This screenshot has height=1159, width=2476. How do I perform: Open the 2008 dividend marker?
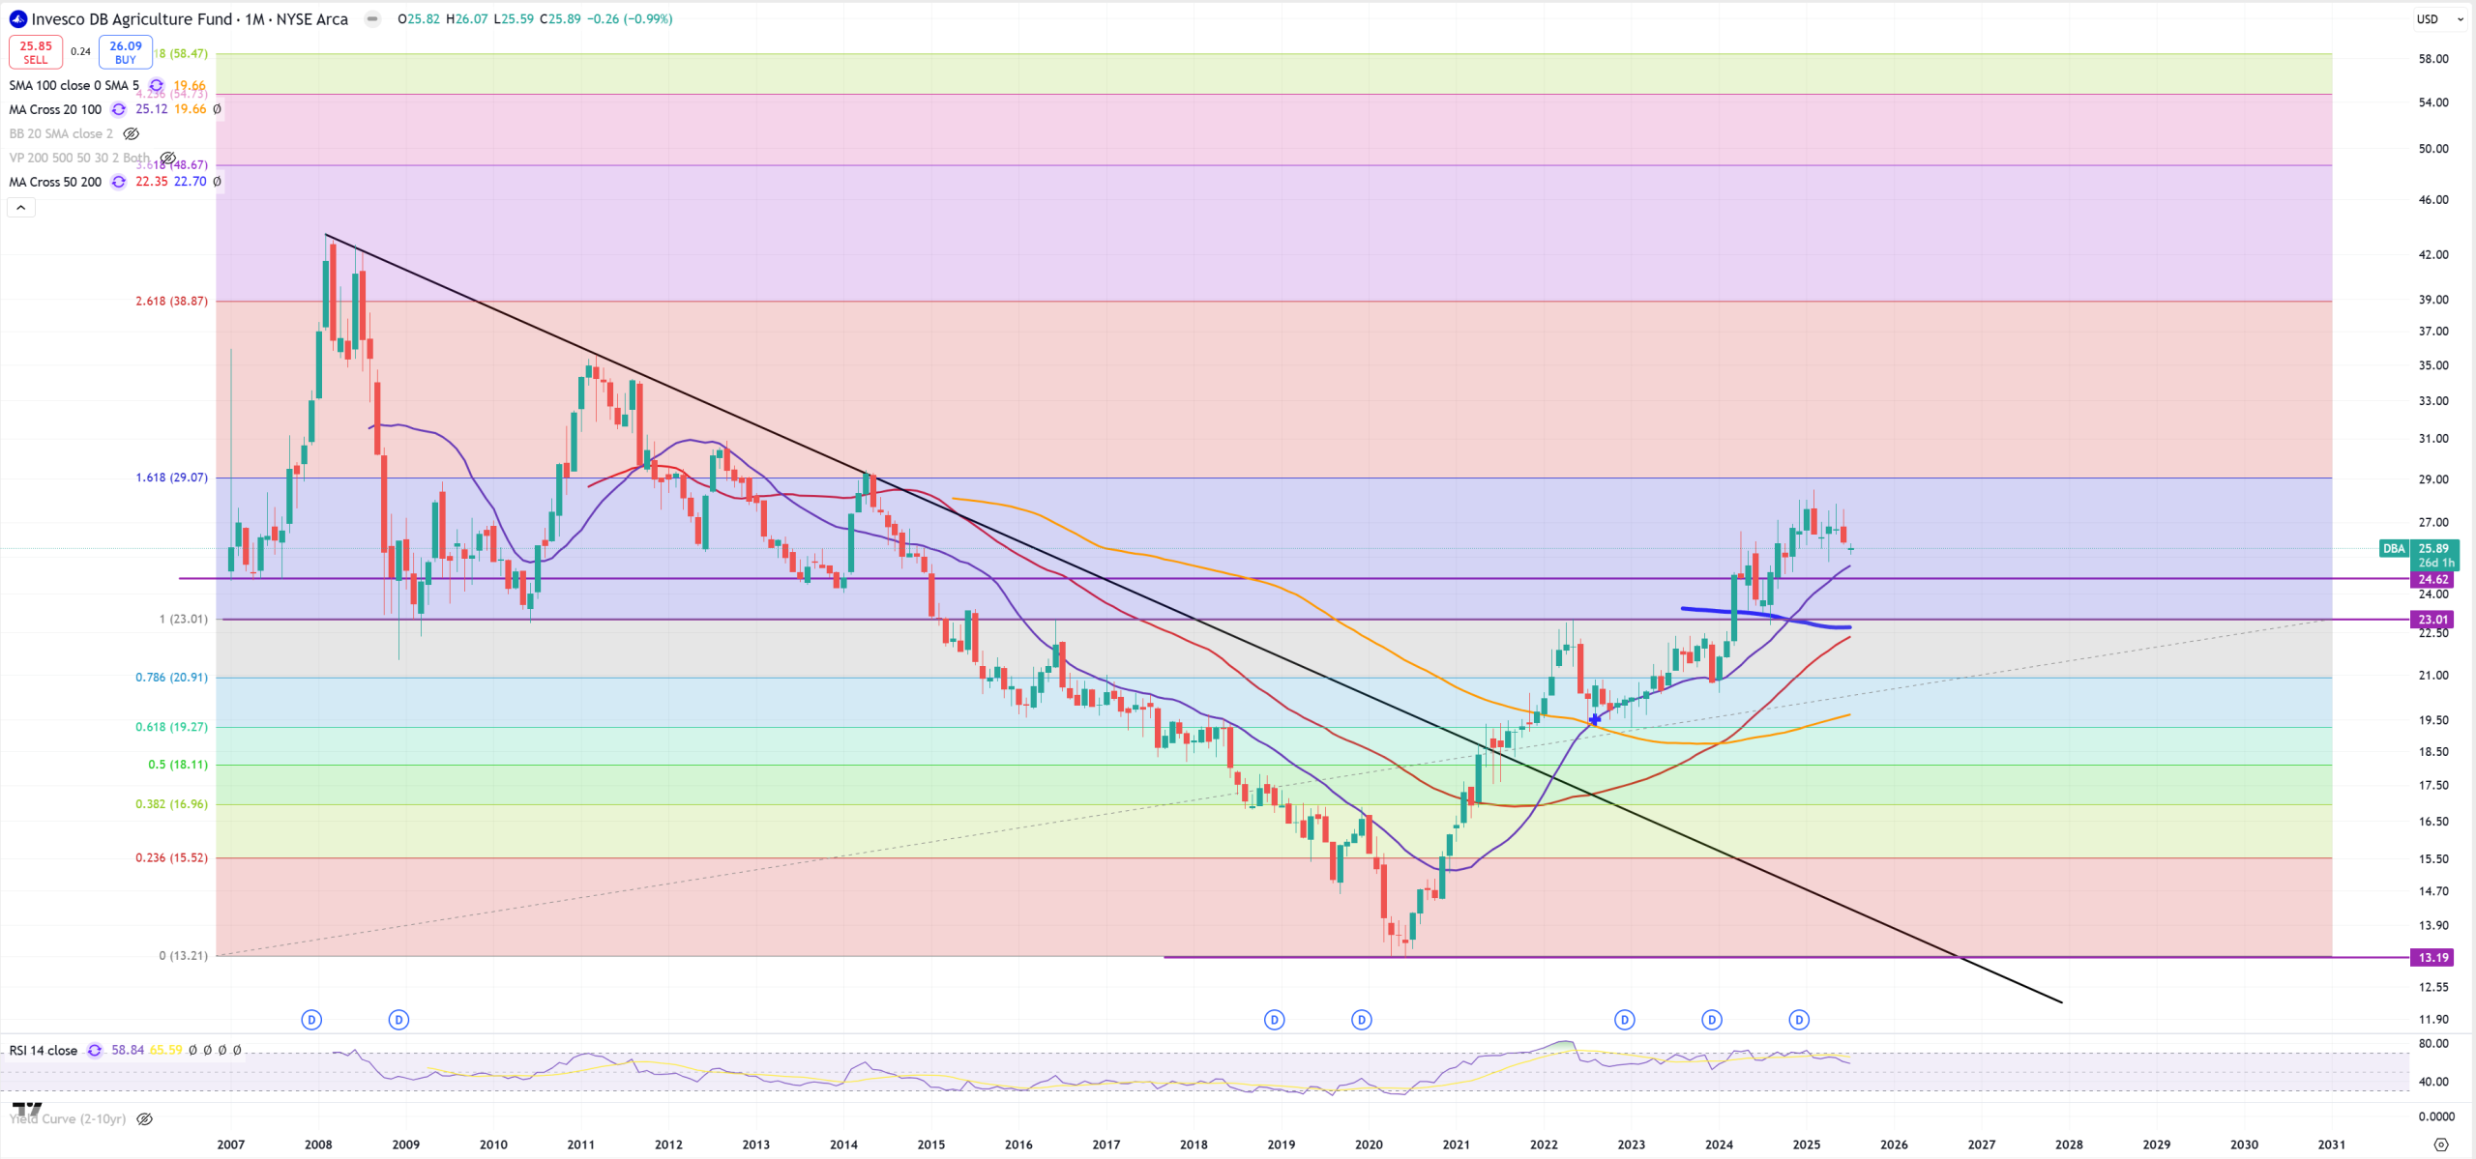click(311, 1020)
